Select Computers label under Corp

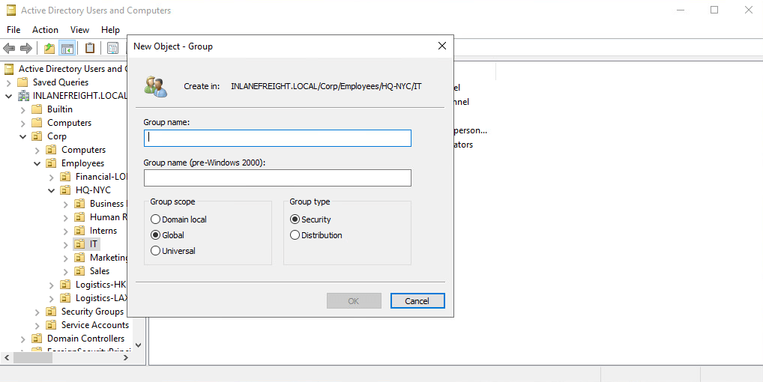tap(83, 150)
